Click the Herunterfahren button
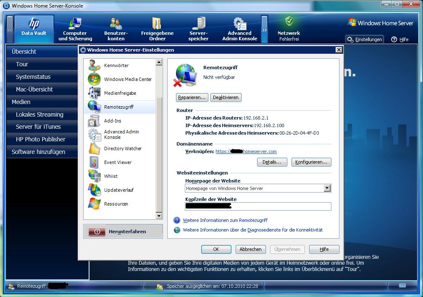The height and width of the screenshot is (297, 423). pos(123,232)
